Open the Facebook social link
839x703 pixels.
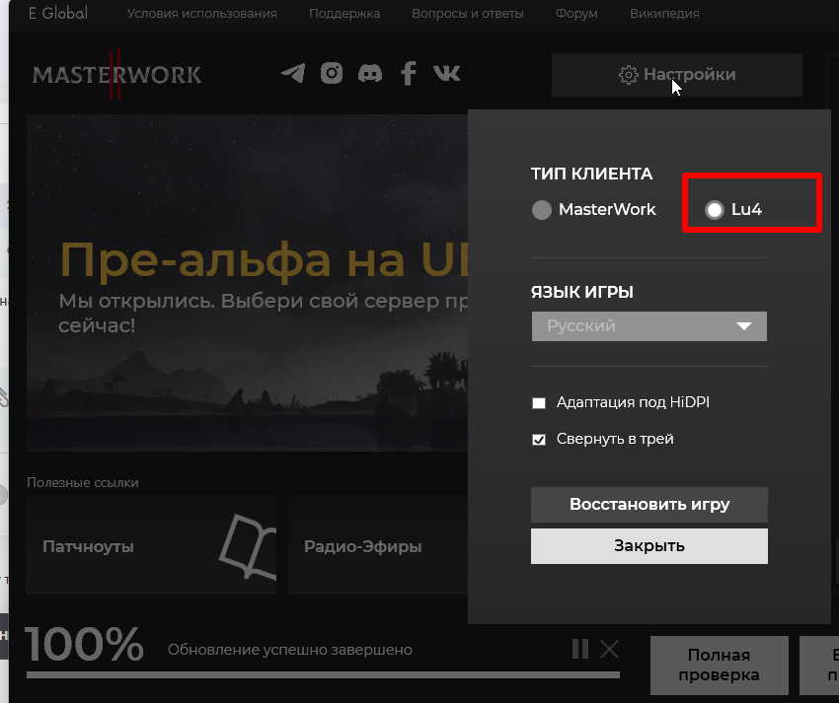409,73
